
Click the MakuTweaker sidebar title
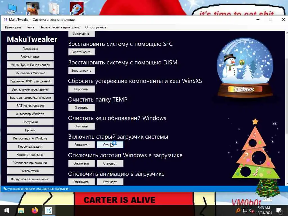(x=32, y=39)
